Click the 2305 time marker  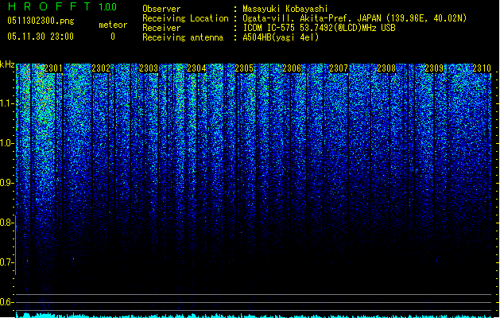pos(244,68)
